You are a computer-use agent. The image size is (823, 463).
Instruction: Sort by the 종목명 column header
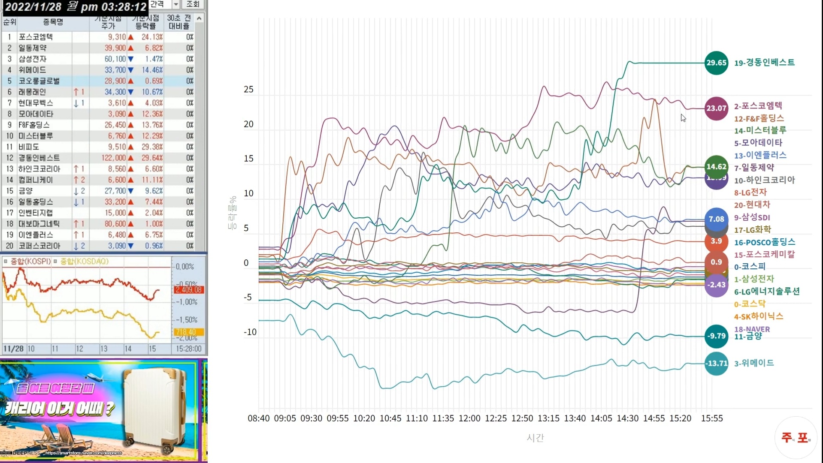click(x=53, y=22)
